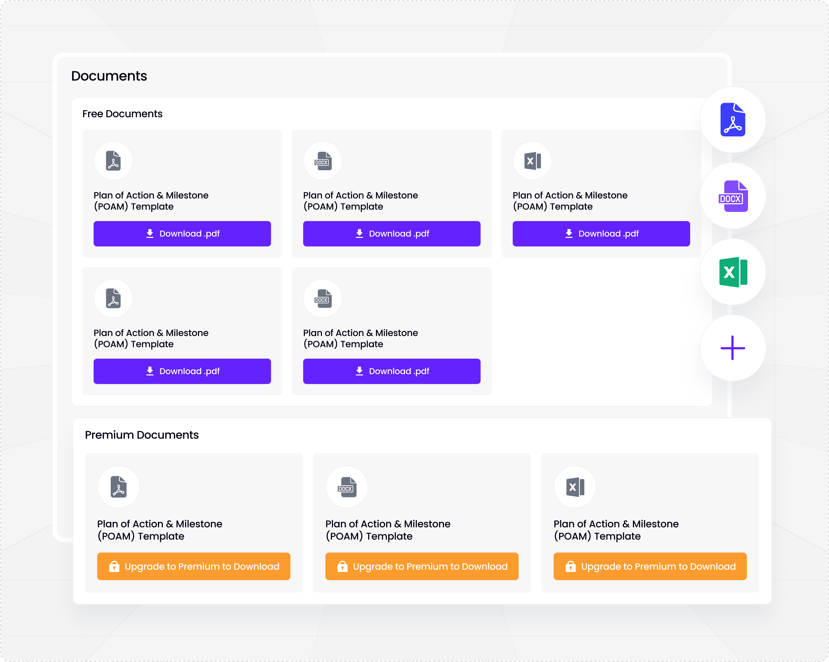This screenshot has height=662, width=829.
Task: Upgrade to Premium on Excel premium card
Action: [650, 567]
